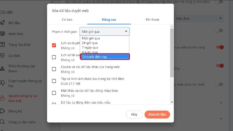
Task: Switch to the Cơ bản tab
Action: click(x=67, y=20)
